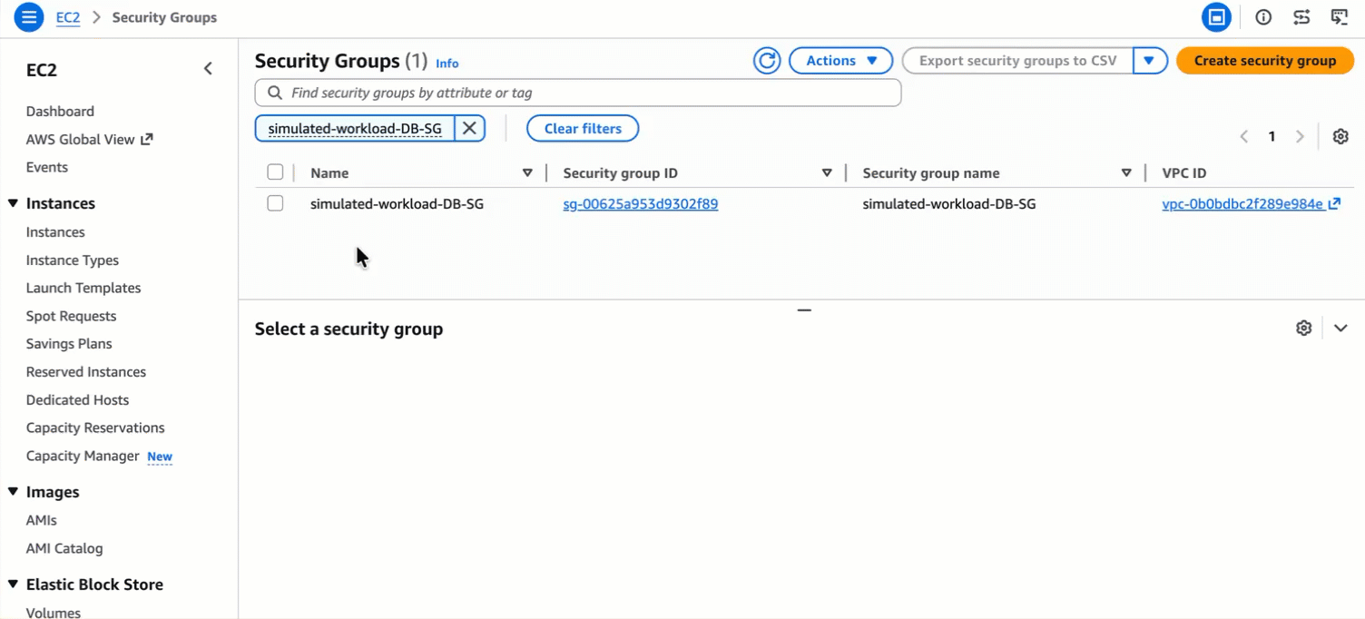Check the simulated-workload-DB-SG row checkbox
This screenshot has height=619, width=1365.
275,203
